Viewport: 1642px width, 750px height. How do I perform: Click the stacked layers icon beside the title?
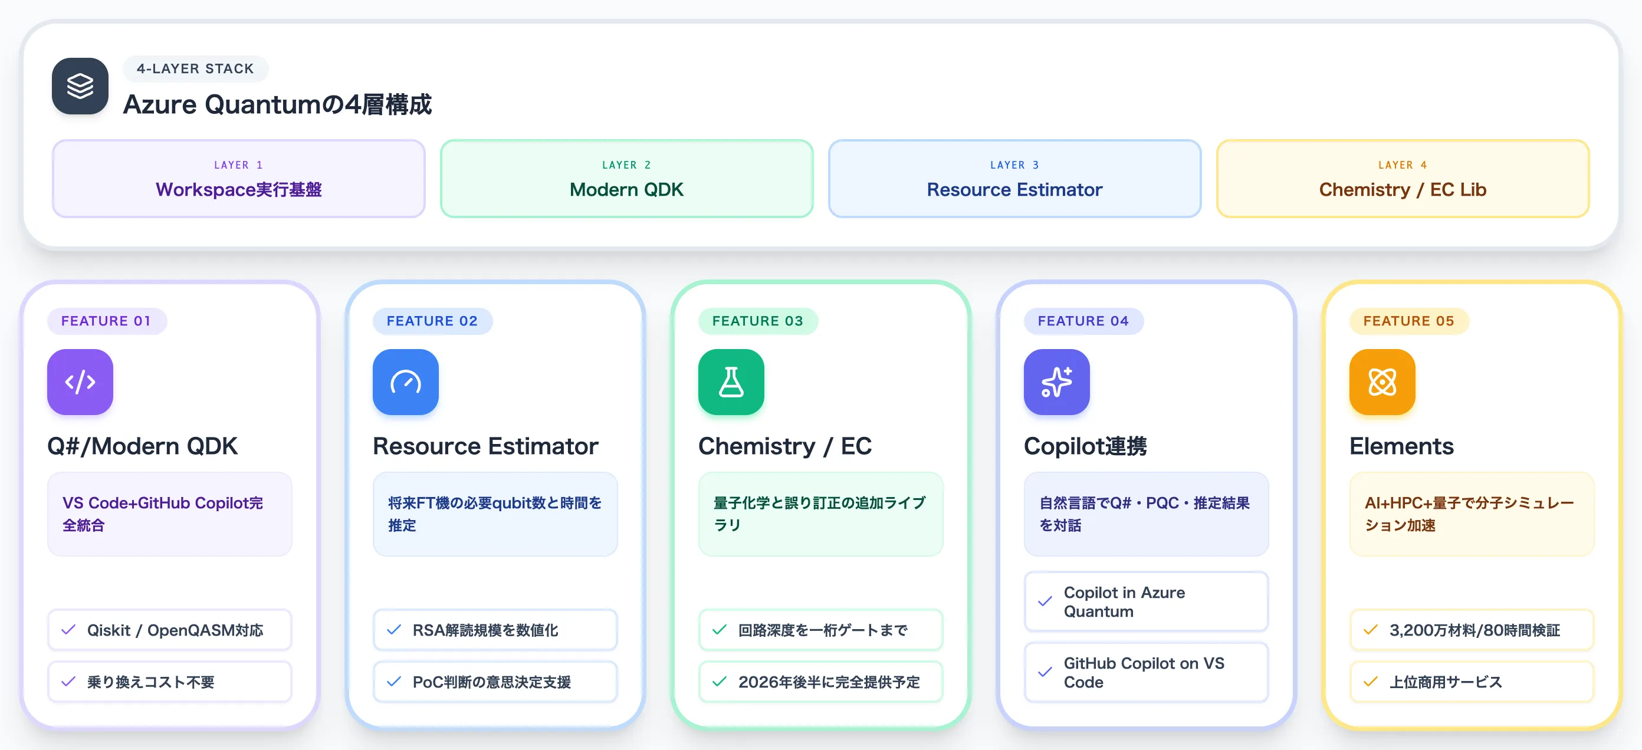80,86
